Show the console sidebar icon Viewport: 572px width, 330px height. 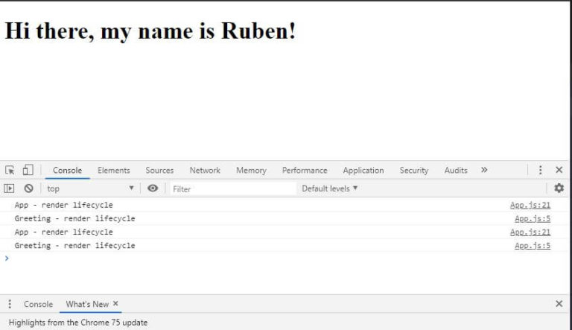click(x=10, y=188)
